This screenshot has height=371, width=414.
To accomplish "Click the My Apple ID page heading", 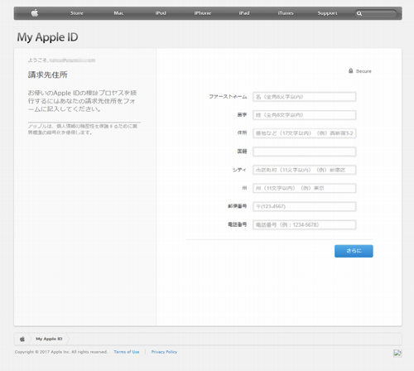I will point(47,37).
